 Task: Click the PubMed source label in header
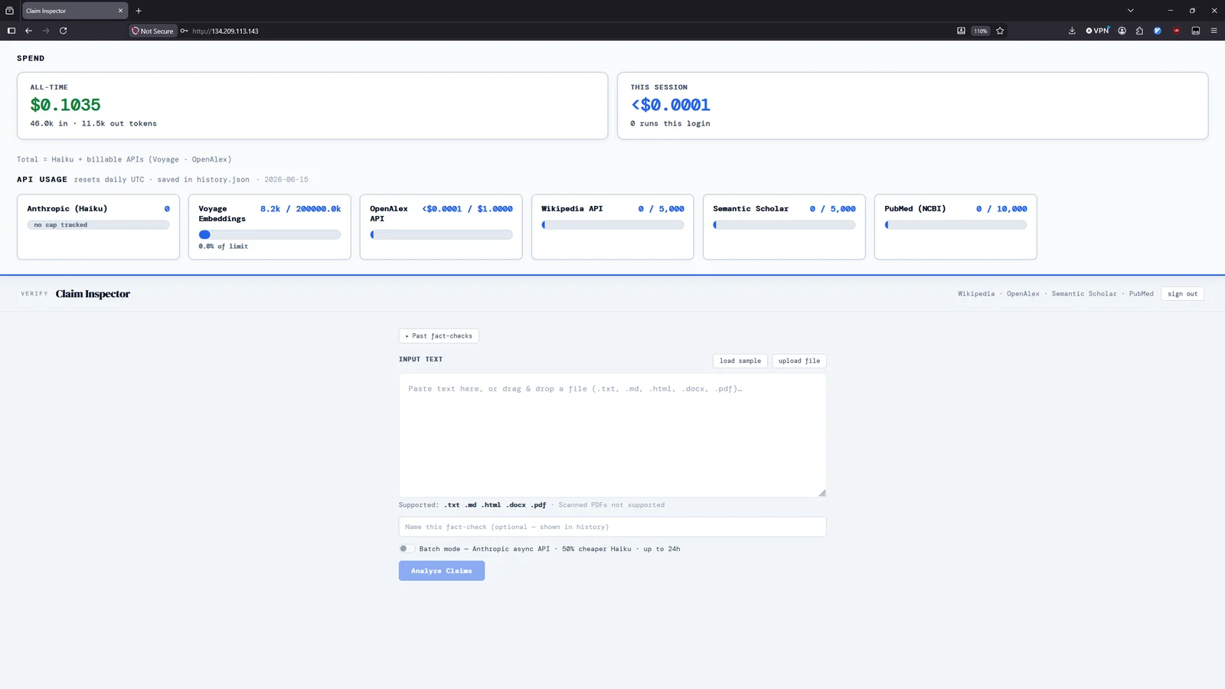pos(1141,294)
